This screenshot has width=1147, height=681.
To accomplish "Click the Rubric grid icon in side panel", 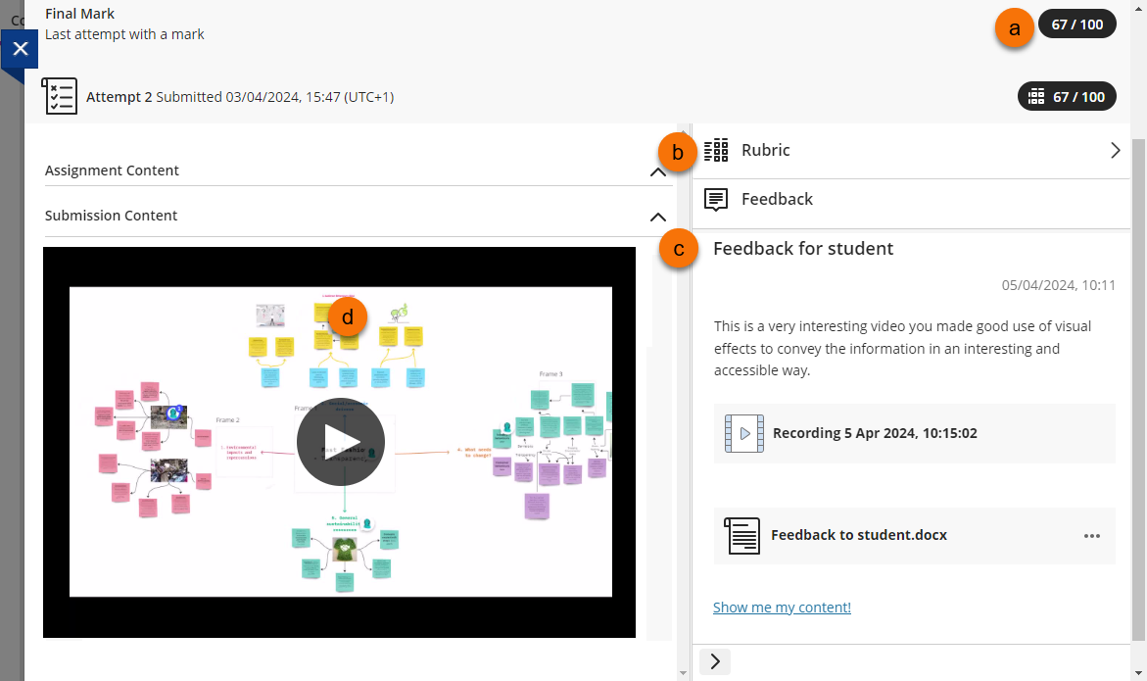I will tap(716, 150).
